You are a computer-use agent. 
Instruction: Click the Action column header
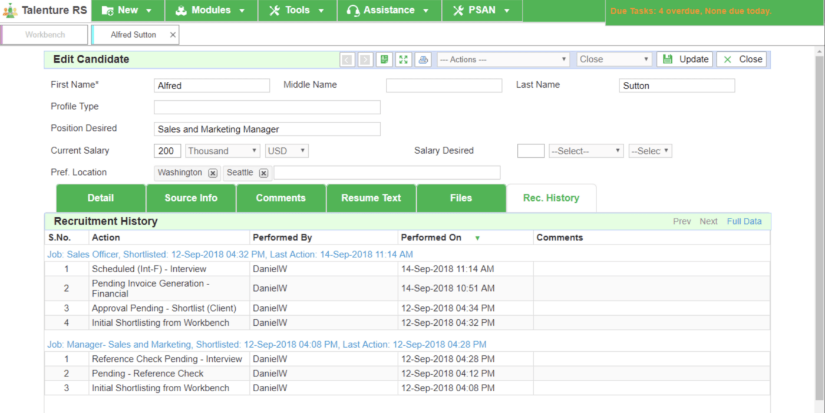106,238
